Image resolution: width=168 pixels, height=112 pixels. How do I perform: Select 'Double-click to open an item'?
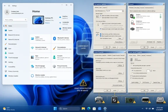101,29
